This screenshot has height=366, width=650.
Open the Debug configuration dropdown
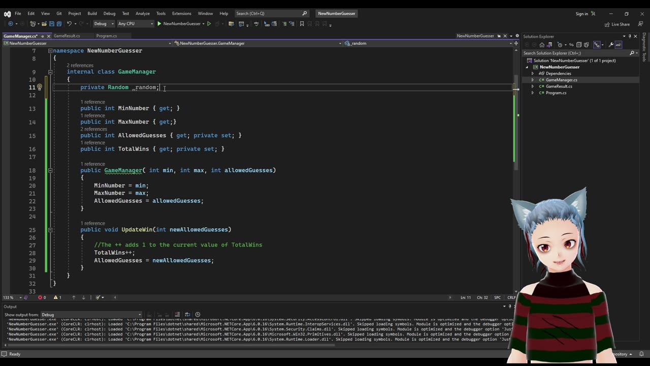(x=104, y=23)
